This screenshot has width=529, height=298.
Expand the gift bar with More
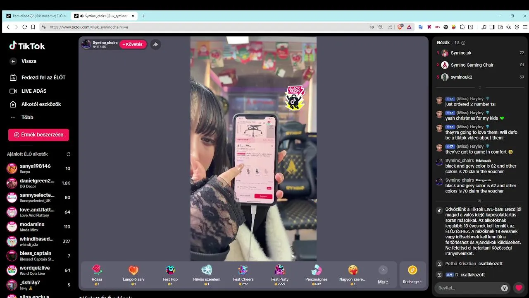383,275
